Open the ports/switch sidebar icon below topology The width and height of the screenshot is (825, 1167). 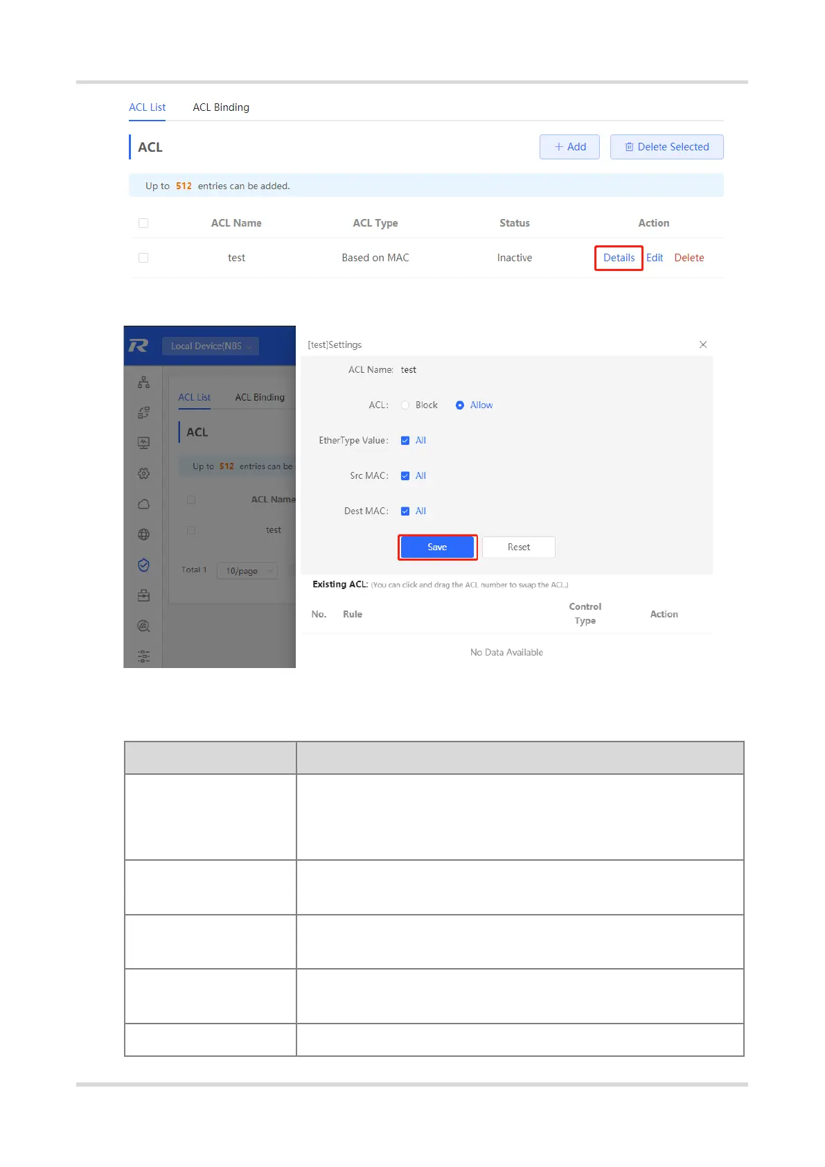pos(143,412)
